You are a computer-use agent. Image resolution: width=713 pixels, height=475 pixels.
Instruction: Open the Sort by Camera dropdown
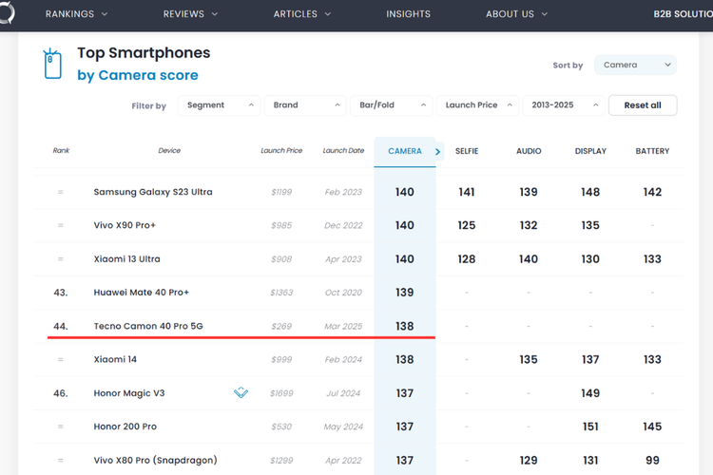coord(635,65)
